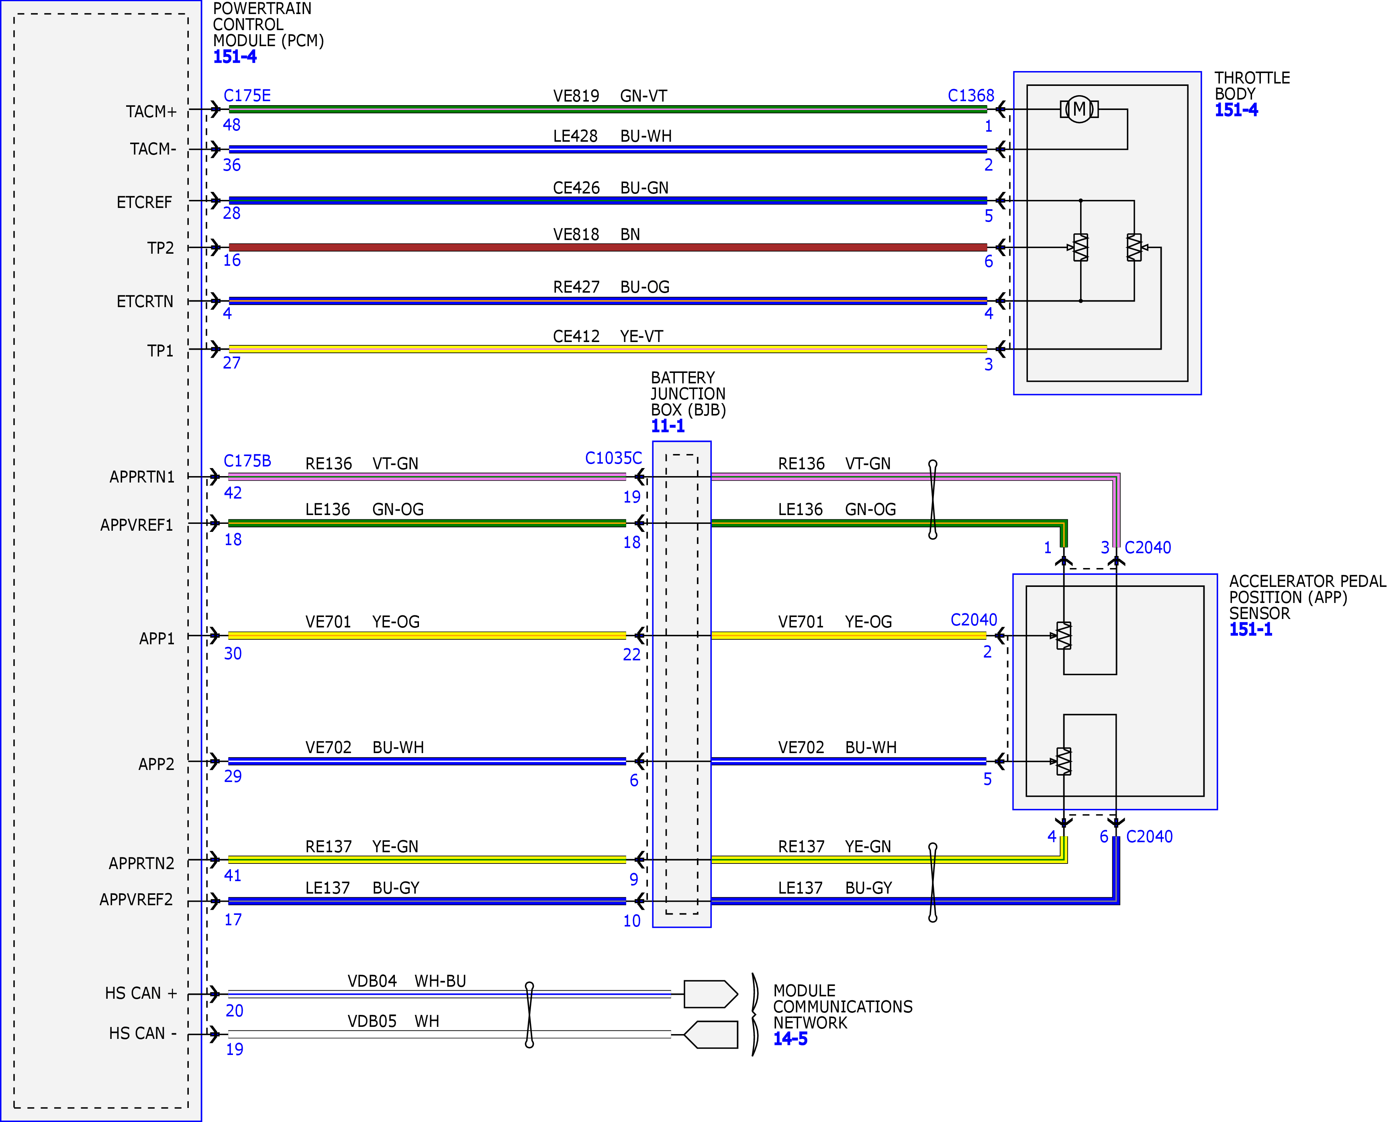Click HS CAN + pin number 20

[x=234, y=1011]
